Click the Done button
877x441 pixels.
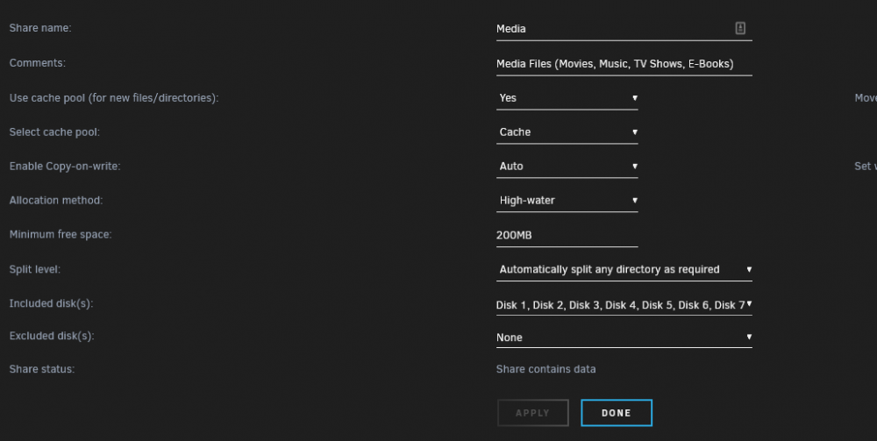[x=617, y=413]
